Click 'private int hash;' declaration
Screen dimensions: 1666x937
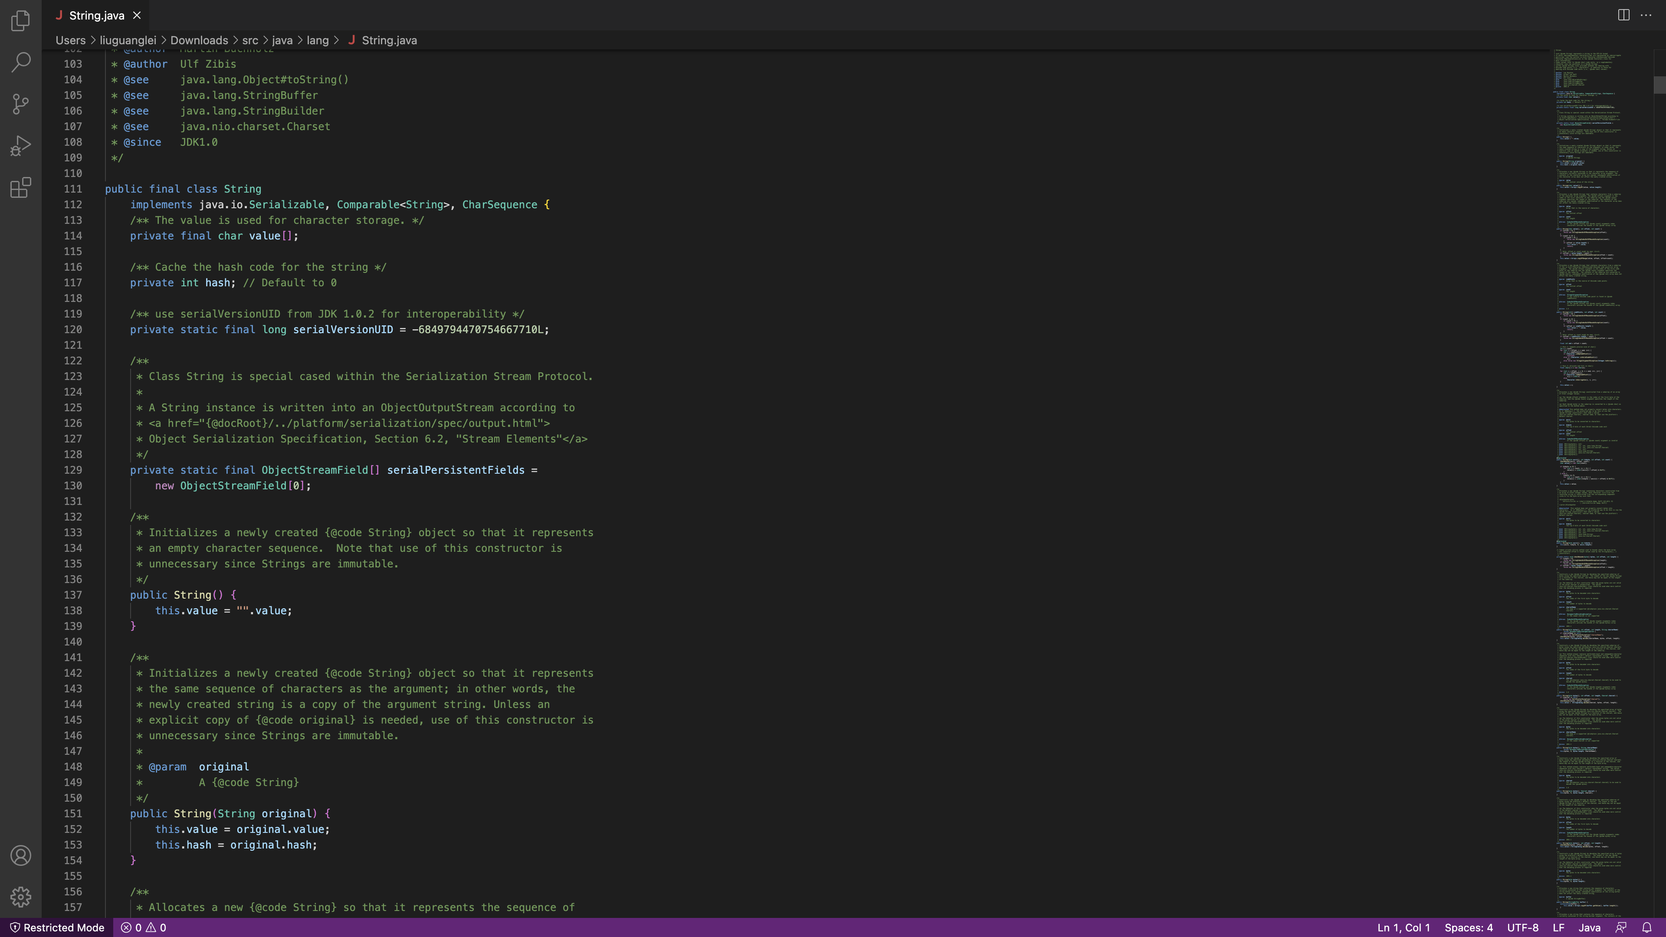183,282
